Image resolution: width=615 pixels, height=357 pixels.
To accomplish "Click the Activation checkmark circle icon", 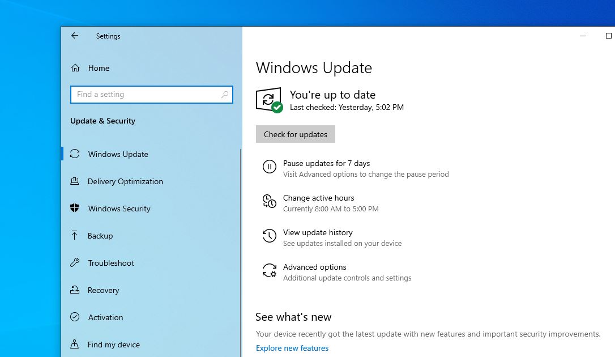I will (75, 317).
